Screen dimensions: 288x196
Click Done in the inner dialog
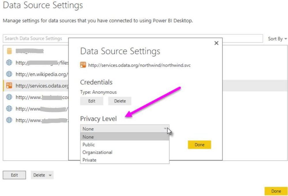coord(199,145)
